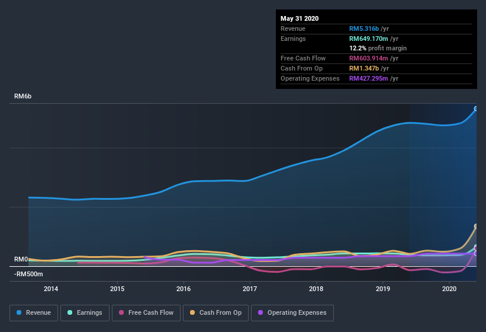Click the RM5.316b revenue value in tooltip

click(364, 28)
